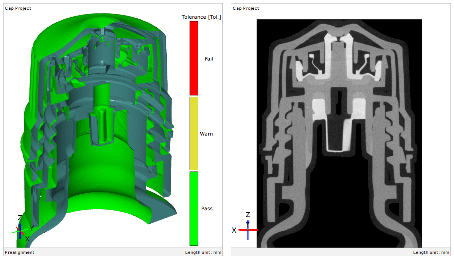The width and height of the screenshot is (454, 259).
Task: Click the Warn label in the legend
Action: [x=206, y=134]
